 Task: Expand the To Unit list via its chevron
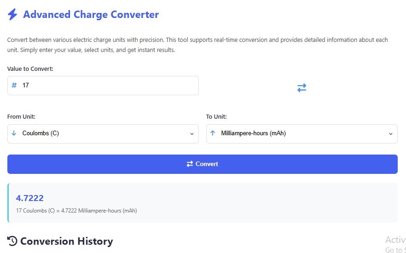coord(391,134)
